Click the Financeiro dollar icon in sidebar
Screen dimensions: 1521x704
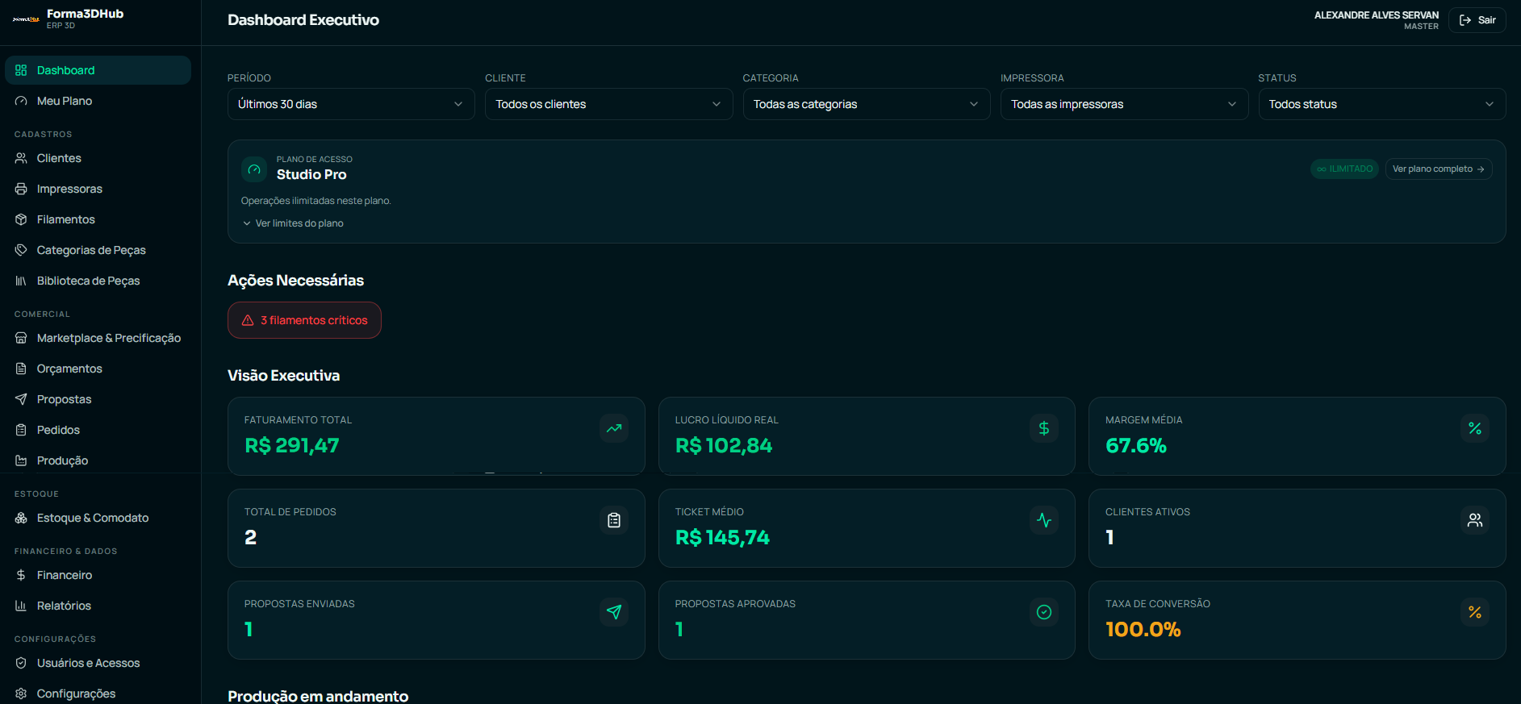pyautogui.click(x=21, y=575)
